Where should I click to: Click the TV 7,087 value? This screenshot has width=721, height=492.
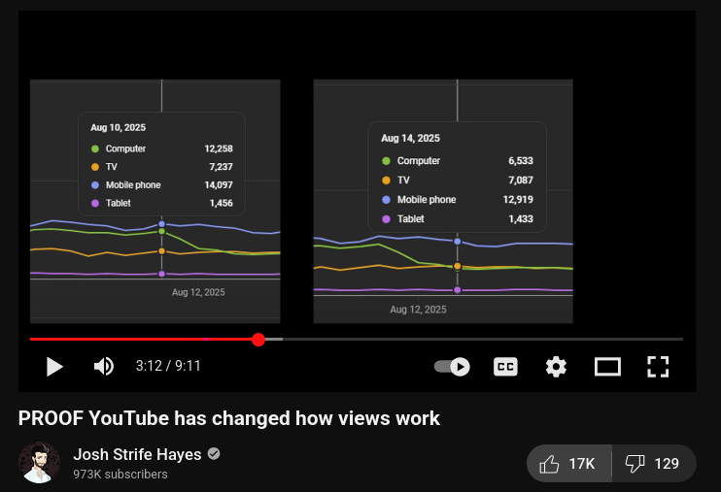pos(521,180)
